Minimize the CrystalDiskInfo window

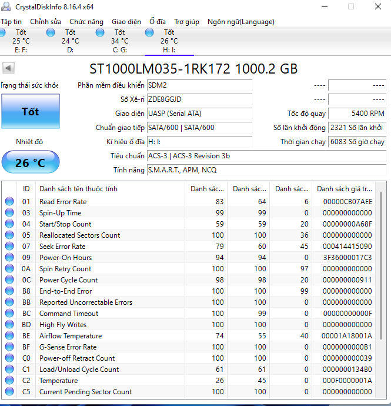click(x=325, y=6)
